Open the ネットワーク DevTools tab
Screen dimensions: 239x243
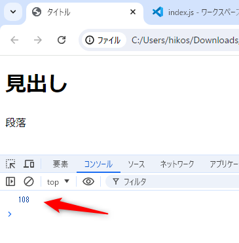coord(177,164)
